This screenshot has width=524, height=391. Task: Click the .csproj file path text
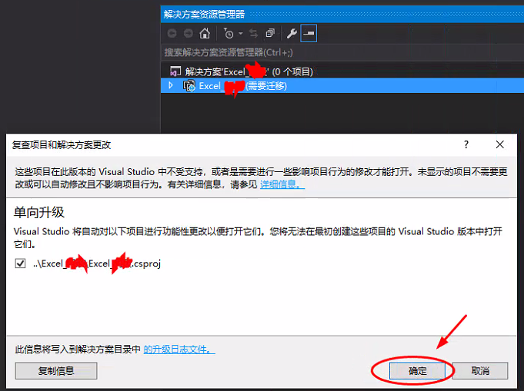[x=97, y=263]
